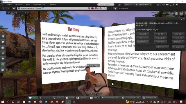Toggle the volume speaker icon in top bar
This screenshot has width=186, height=104.
pyautogui.click(x=177, y=5)
